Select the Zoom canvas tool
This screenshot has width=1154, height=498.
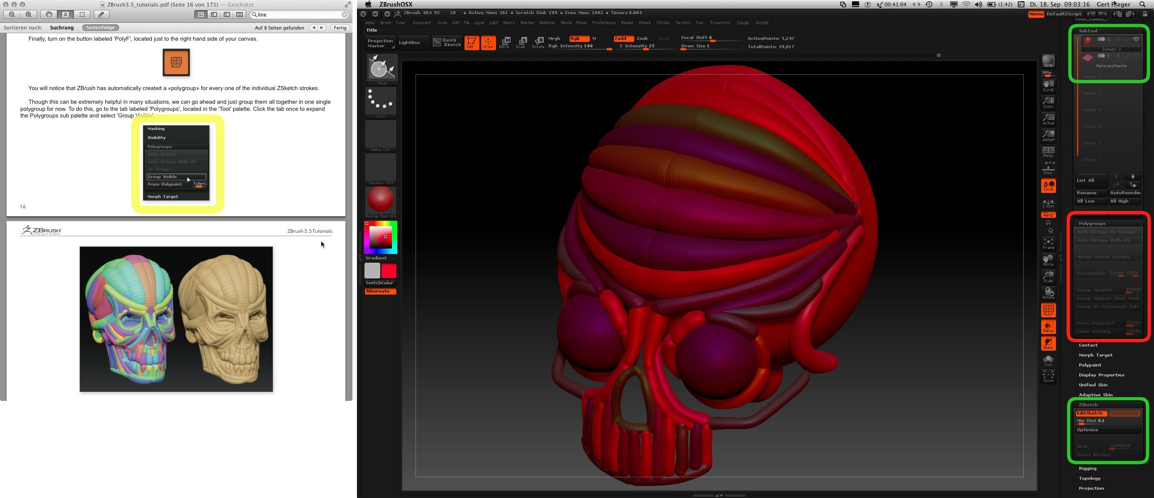pos(1048,102)
